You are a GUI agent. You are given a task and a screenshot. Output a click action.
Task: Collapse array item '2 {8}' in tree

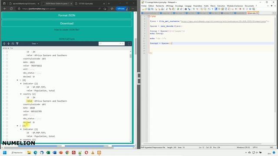tap(17, 126)
